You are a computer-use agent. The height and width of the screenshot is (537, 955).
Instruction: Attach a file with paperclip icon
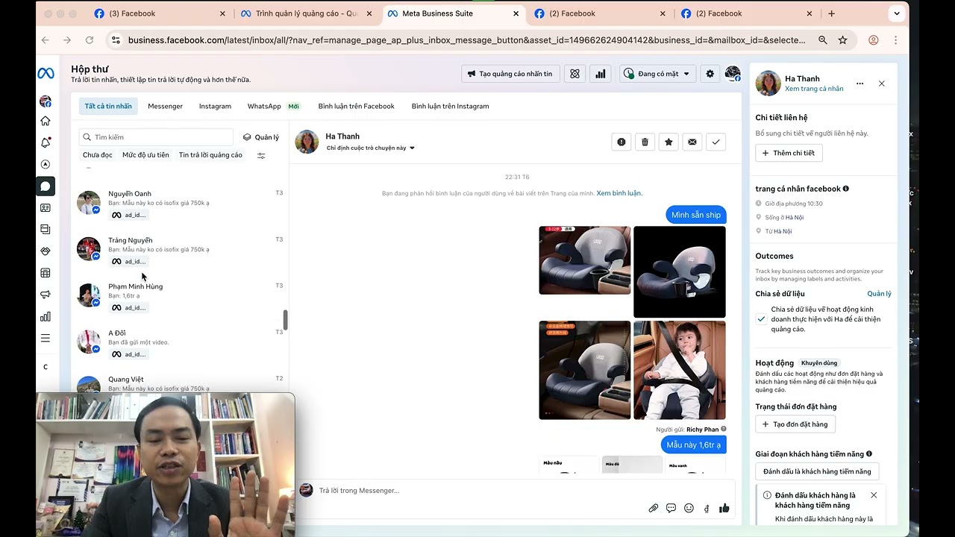point(653,508)
